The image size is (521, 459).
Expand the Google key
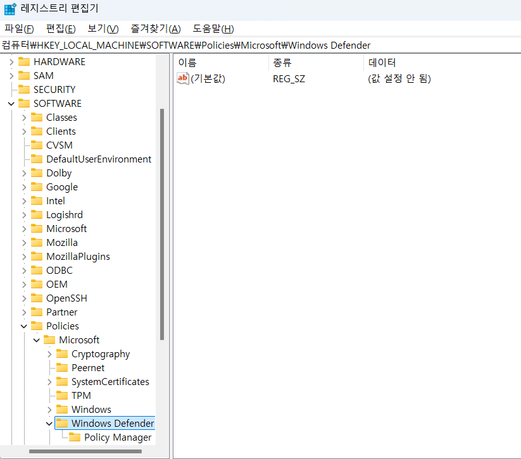pos(24,187)
